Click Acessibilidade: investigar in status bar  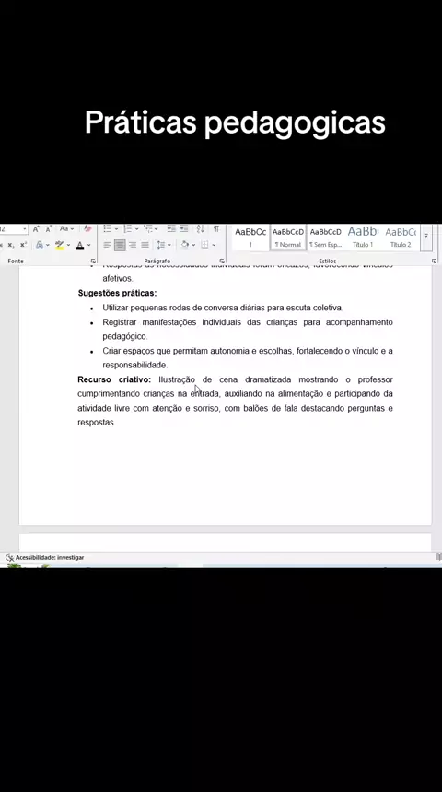pos(45,558)
